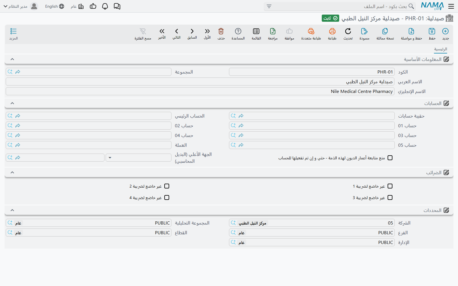Refresh the record with تحديث icon
This screenshot has height=286, width=458.
pos(348,31)
